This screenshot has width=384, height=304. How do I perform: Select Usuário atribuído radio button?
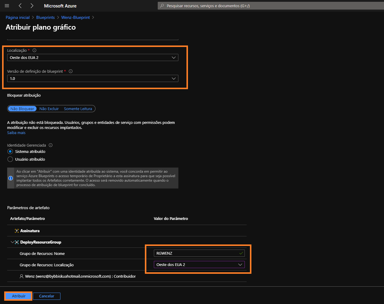(10, 159)
